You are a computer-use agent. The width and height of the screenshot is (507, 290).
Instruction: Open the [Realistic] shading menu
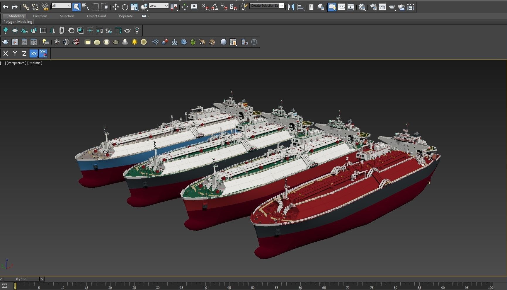(x=35, y=63)
